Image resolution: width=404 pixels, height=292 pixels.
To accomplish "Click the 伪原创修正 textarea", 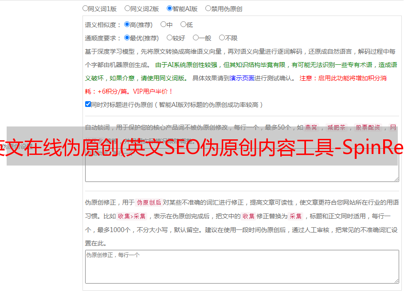I will click(x=242, y=267).
